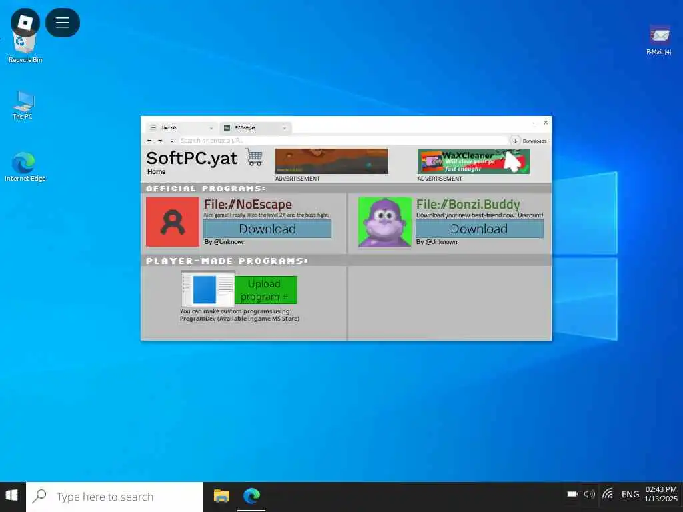Image resolution: width=683 pixels, height=512 pixels.
Task: Open the File://NoEscape title
Action: [x=248, y=205]
